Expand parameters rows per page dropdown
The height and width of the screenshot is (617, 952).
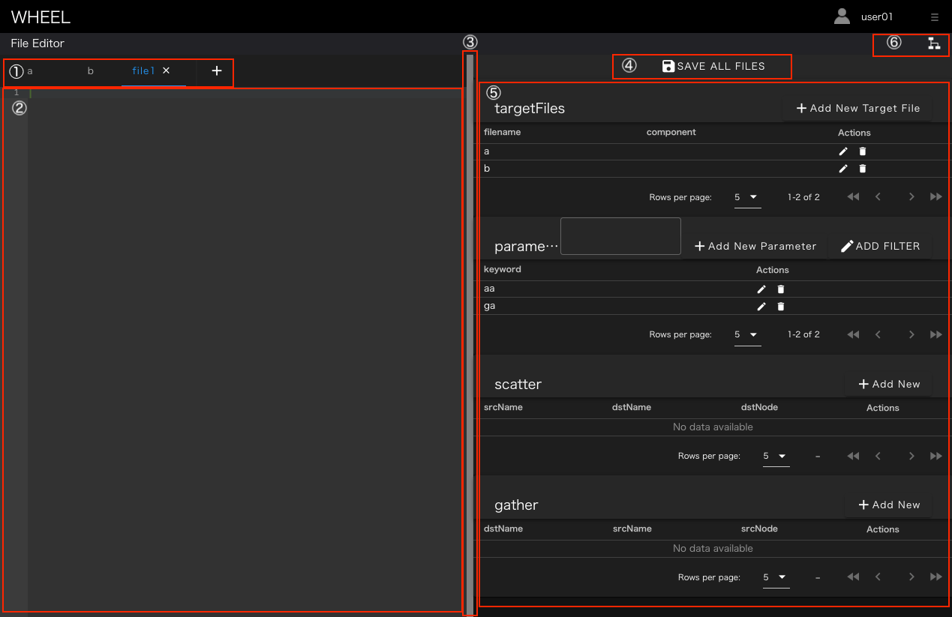coord(747,334)
